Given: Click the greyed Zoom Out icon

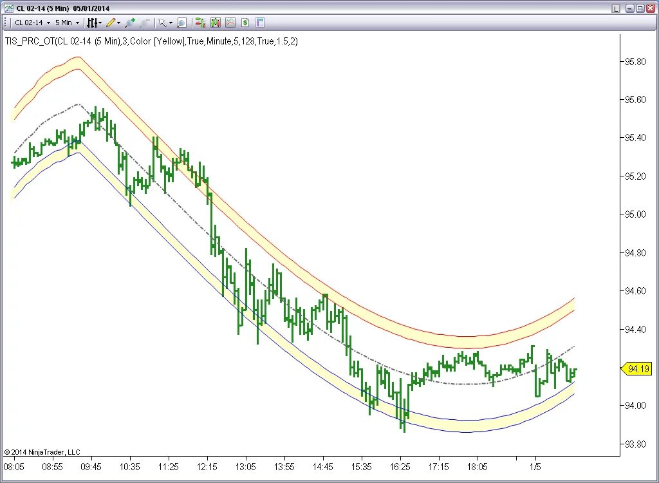Looking at the screenshot, I should [x=145, y=23].
